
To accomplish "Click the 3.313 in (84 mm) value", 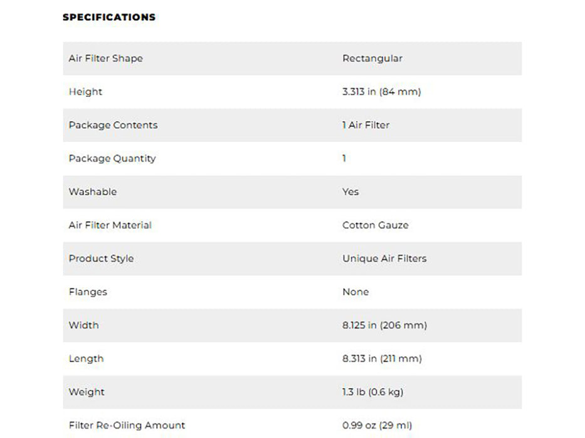I will point(382,91).
